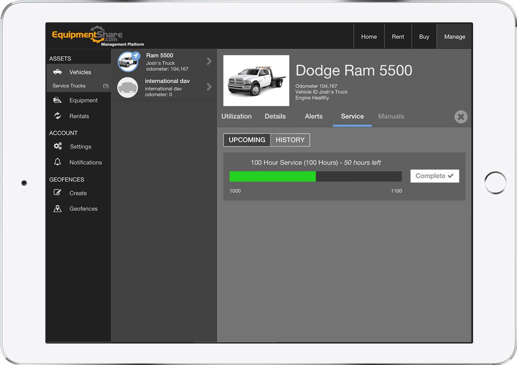Expand the international dav chevron
This screenshot has height=365, width=517.
[209, 87]
